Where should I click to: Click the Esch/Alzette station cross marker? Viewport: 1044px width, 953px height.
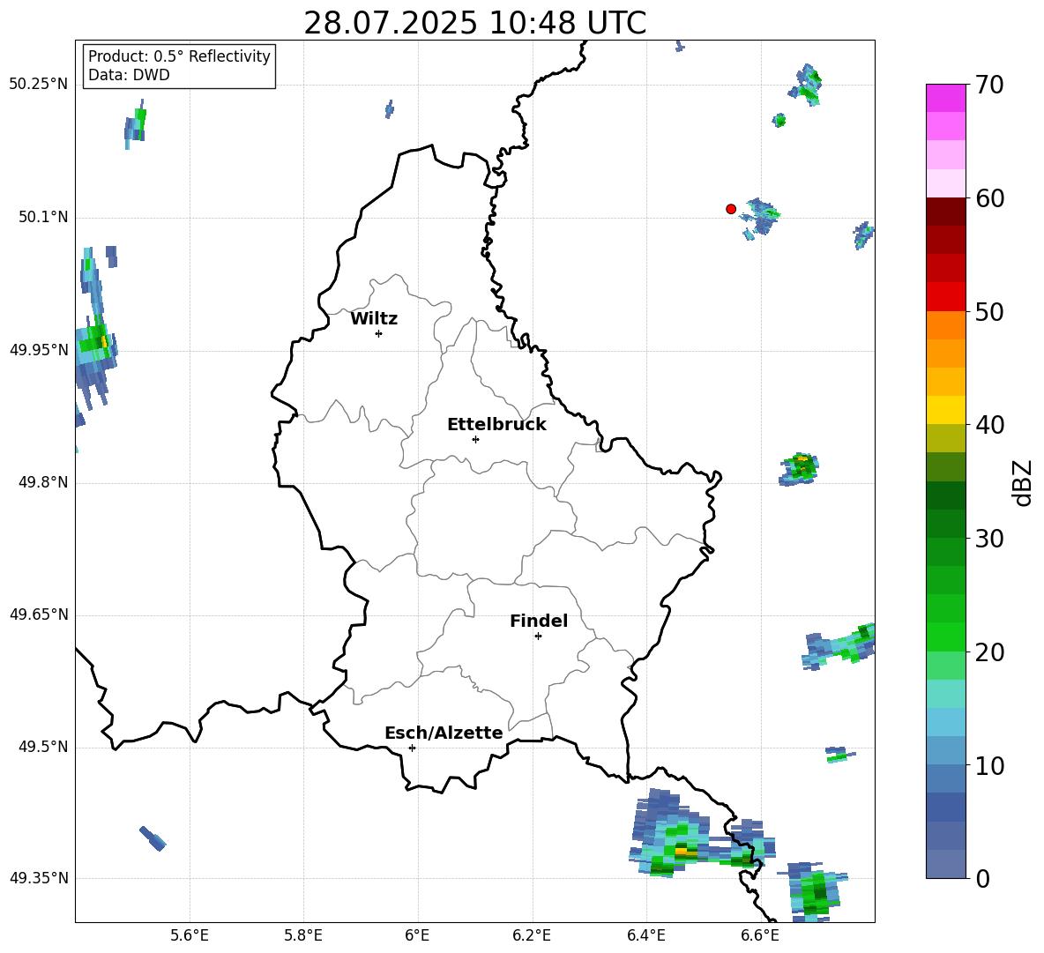(x=412, y=748)
